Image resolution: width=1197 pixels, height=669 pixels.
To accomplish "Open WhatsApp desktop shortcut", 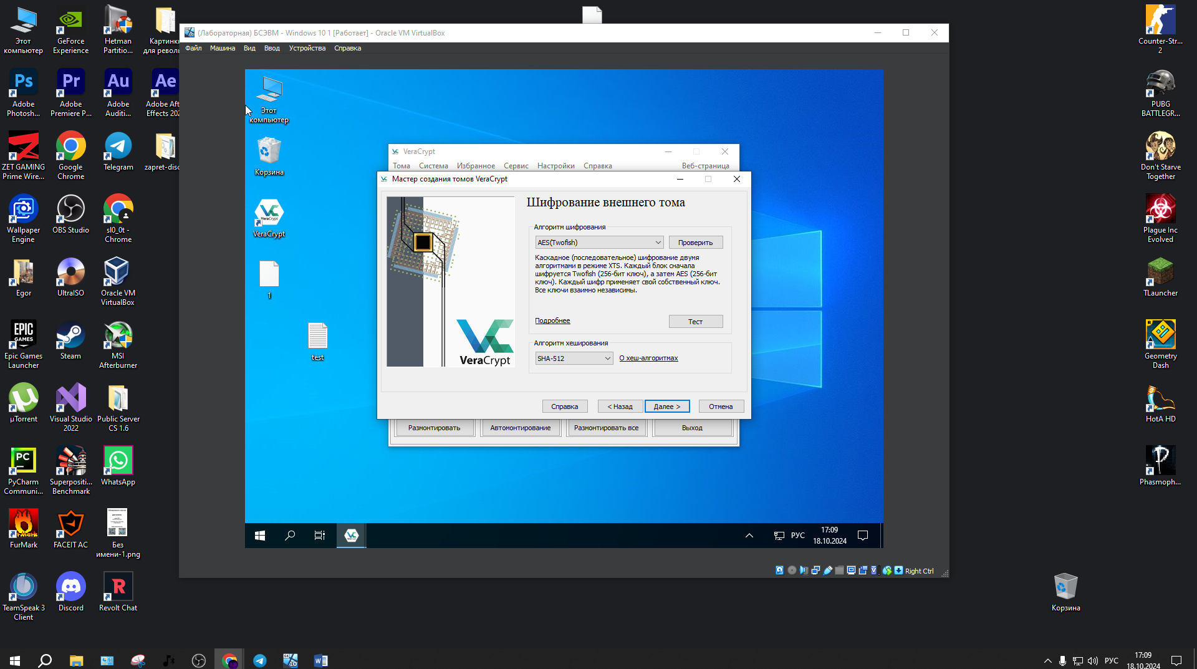I will (x=118, y=466).
